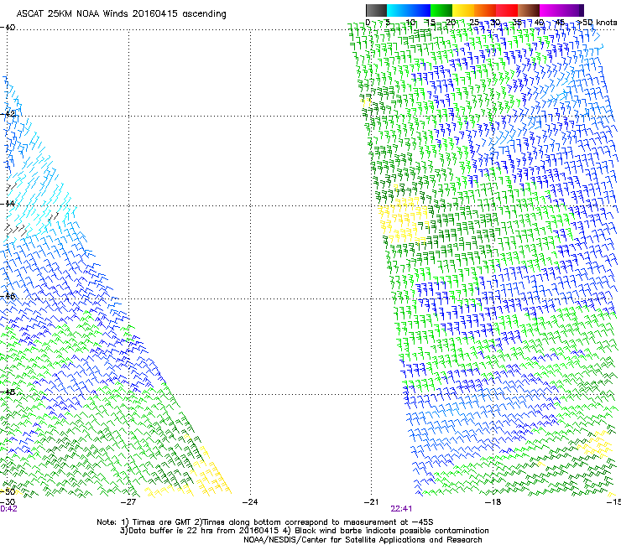621x545 pixels.
Task: Pick the red 30–35 knots color bar segment
Action: [x=507, y=10]
